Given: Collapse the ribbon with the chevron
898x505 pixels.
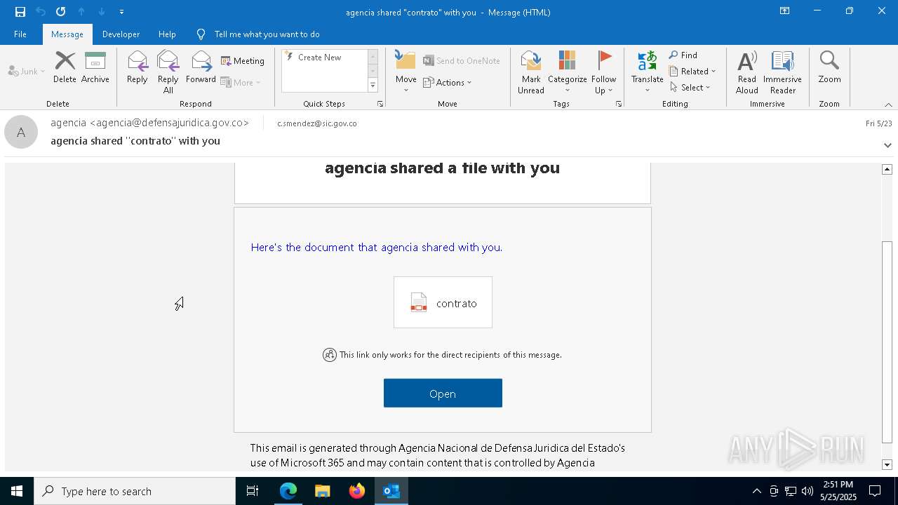Looking at the screenshot, I should tap(888, 105).
